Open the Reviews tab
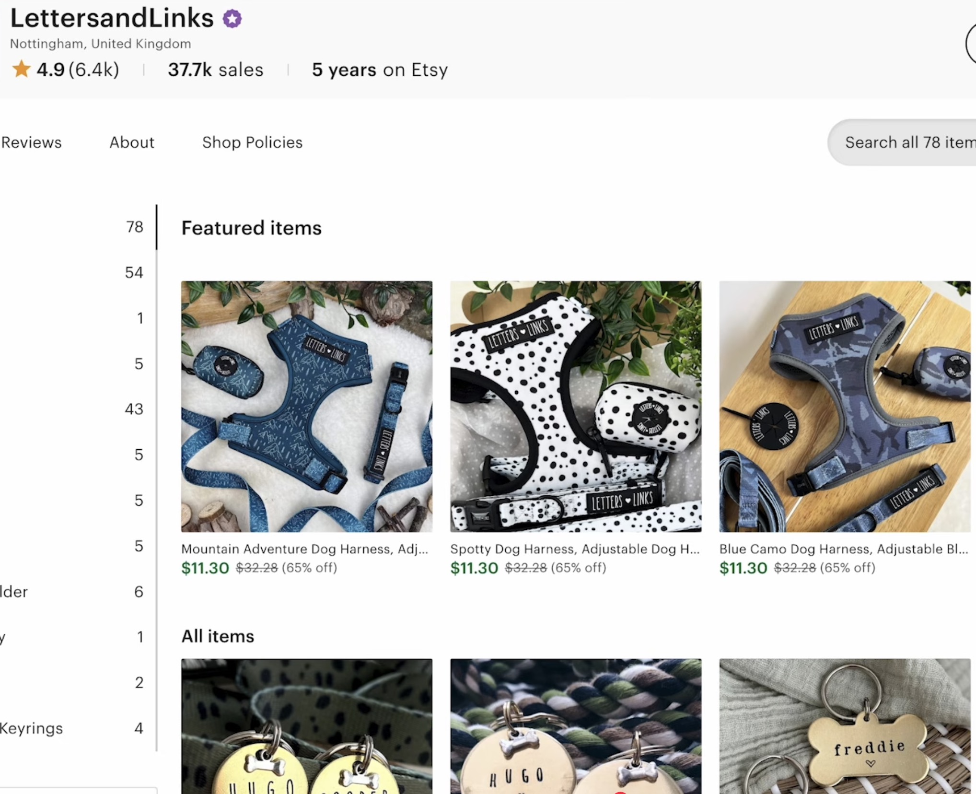This screenshot has height=794, width=976. point(32,142)
